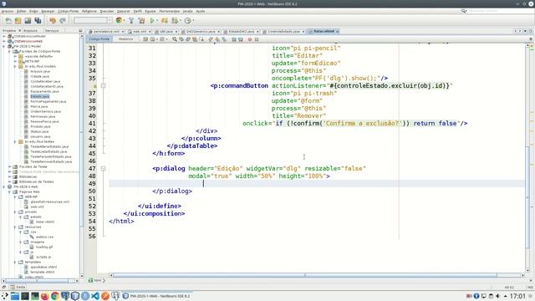Close the ControleEstado.java tab
The width and height of the screenshot is (535, 301).
tap(303, 32)
